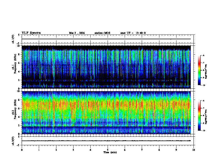Image resolution: width=218 pixels, height=168 pixels.
Task: Click the "8" kHz tick of ch.1
Action: (x=19, y=54)
